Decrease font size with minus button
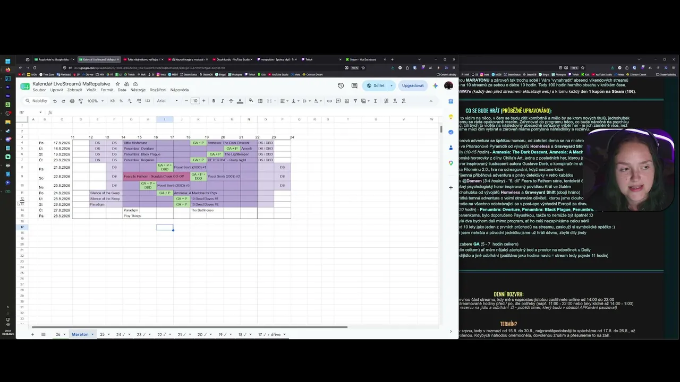The height and width of the screenshot is (382, 680). [x=186, y=101]
